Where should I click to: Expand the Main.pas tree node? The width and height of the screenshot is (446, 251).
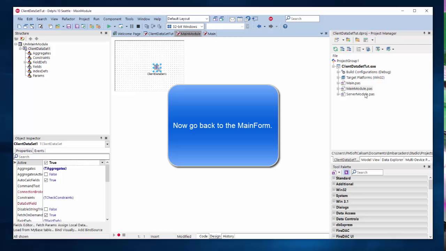[x=338, y=83]
